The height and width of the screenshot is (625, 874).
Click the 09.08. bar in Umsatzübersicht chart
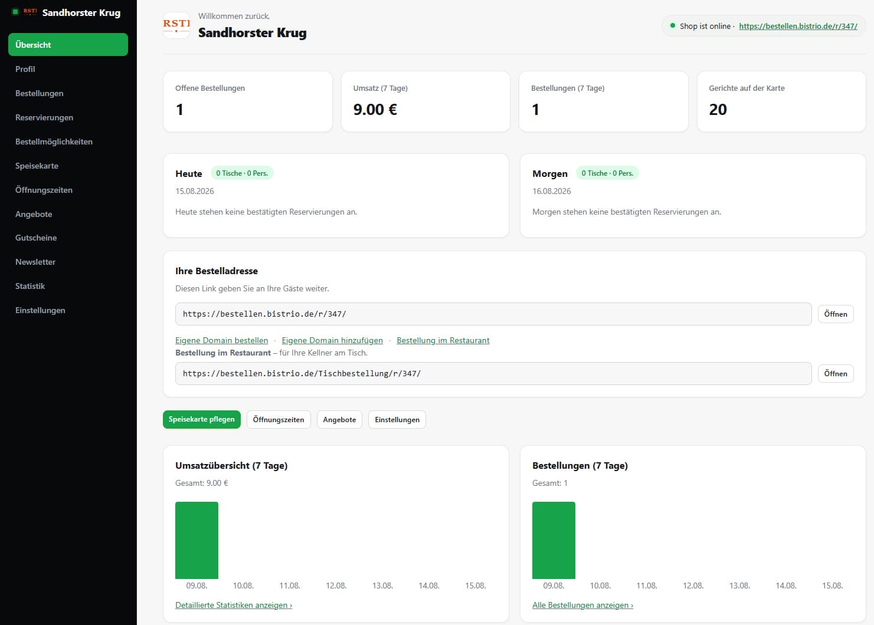197,540
